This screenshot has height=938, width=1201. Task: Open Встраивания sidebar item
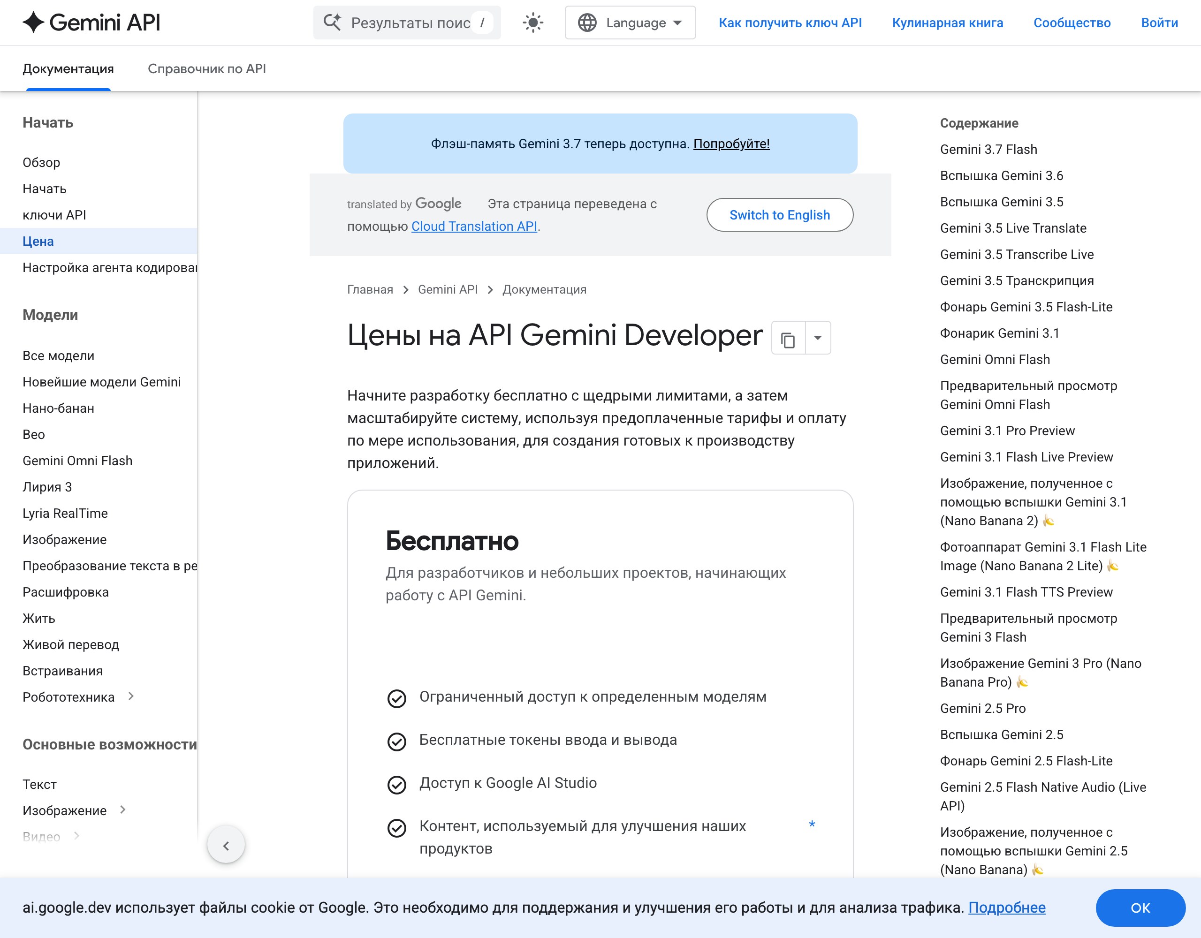coord(63,671)
